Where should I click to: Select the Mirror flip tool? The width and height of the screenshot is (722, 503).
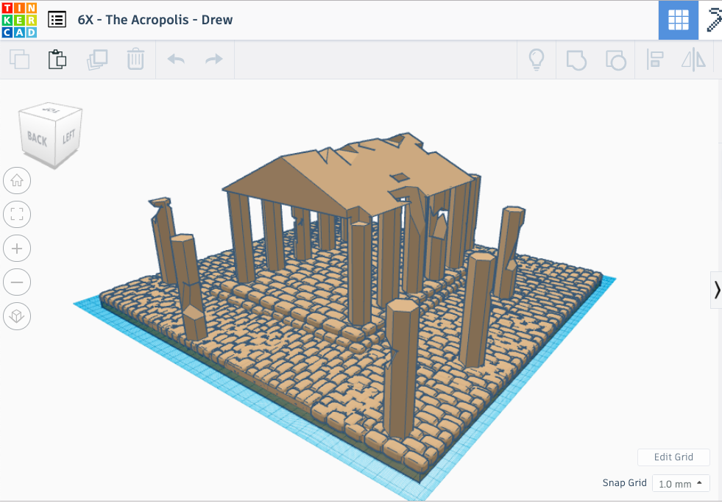tap(693, 60)
